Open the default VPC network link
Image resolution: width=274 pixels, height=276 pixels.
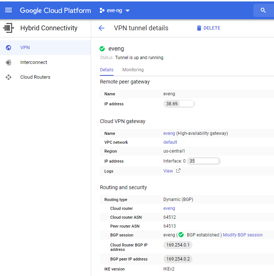[170, 142]
